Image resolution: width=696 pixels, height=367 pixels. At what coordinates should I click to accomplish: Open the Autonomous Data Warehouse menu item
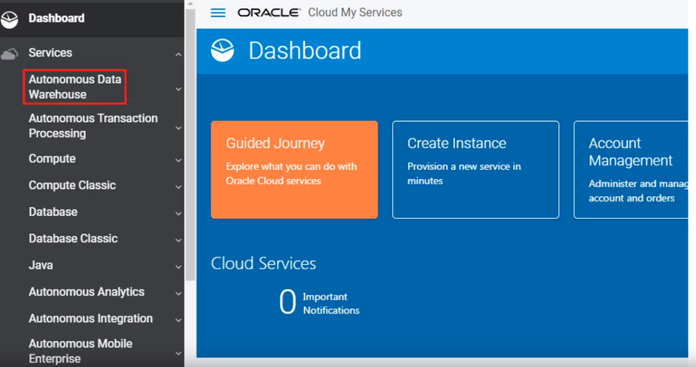(74, 87)
